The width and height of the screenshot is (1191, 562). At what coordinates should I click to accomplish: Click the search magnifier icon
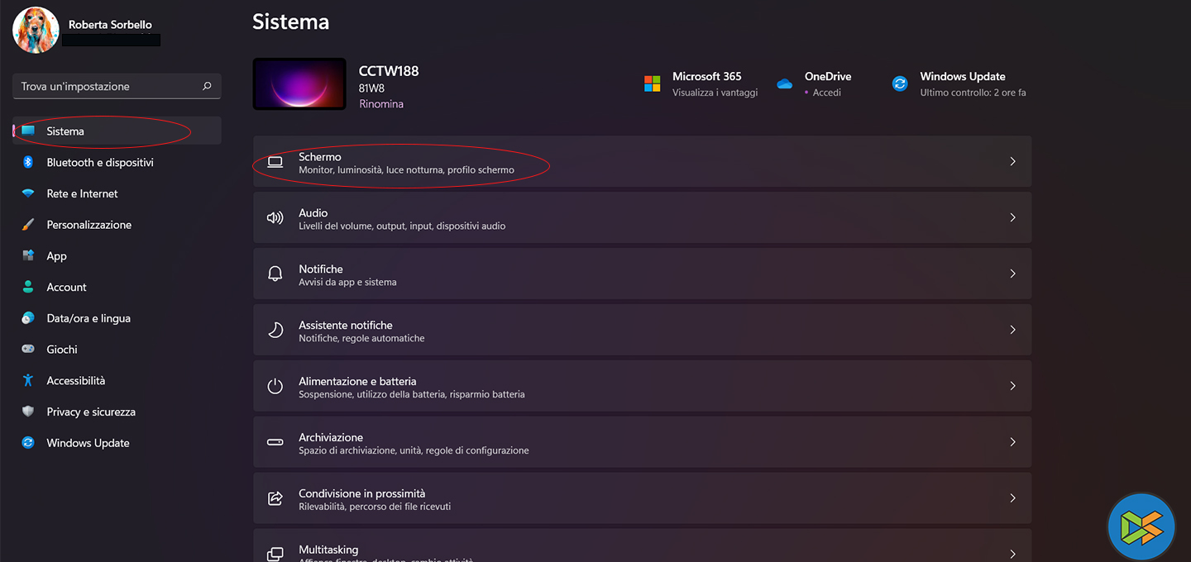207,86
